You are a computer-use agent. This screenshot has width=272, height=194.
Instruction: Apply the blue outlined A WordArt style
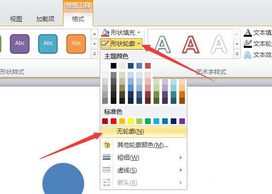point(163,44)
